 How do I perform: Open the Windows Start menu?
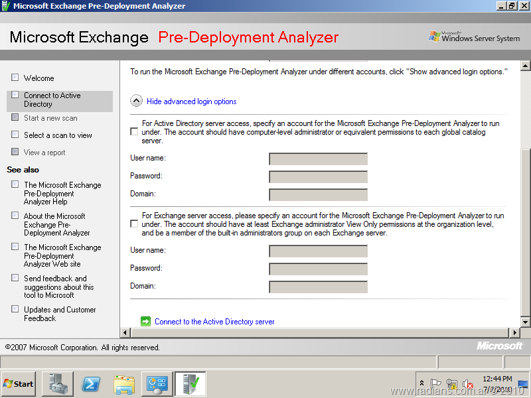pyautogui.click(x=19, y=384)
